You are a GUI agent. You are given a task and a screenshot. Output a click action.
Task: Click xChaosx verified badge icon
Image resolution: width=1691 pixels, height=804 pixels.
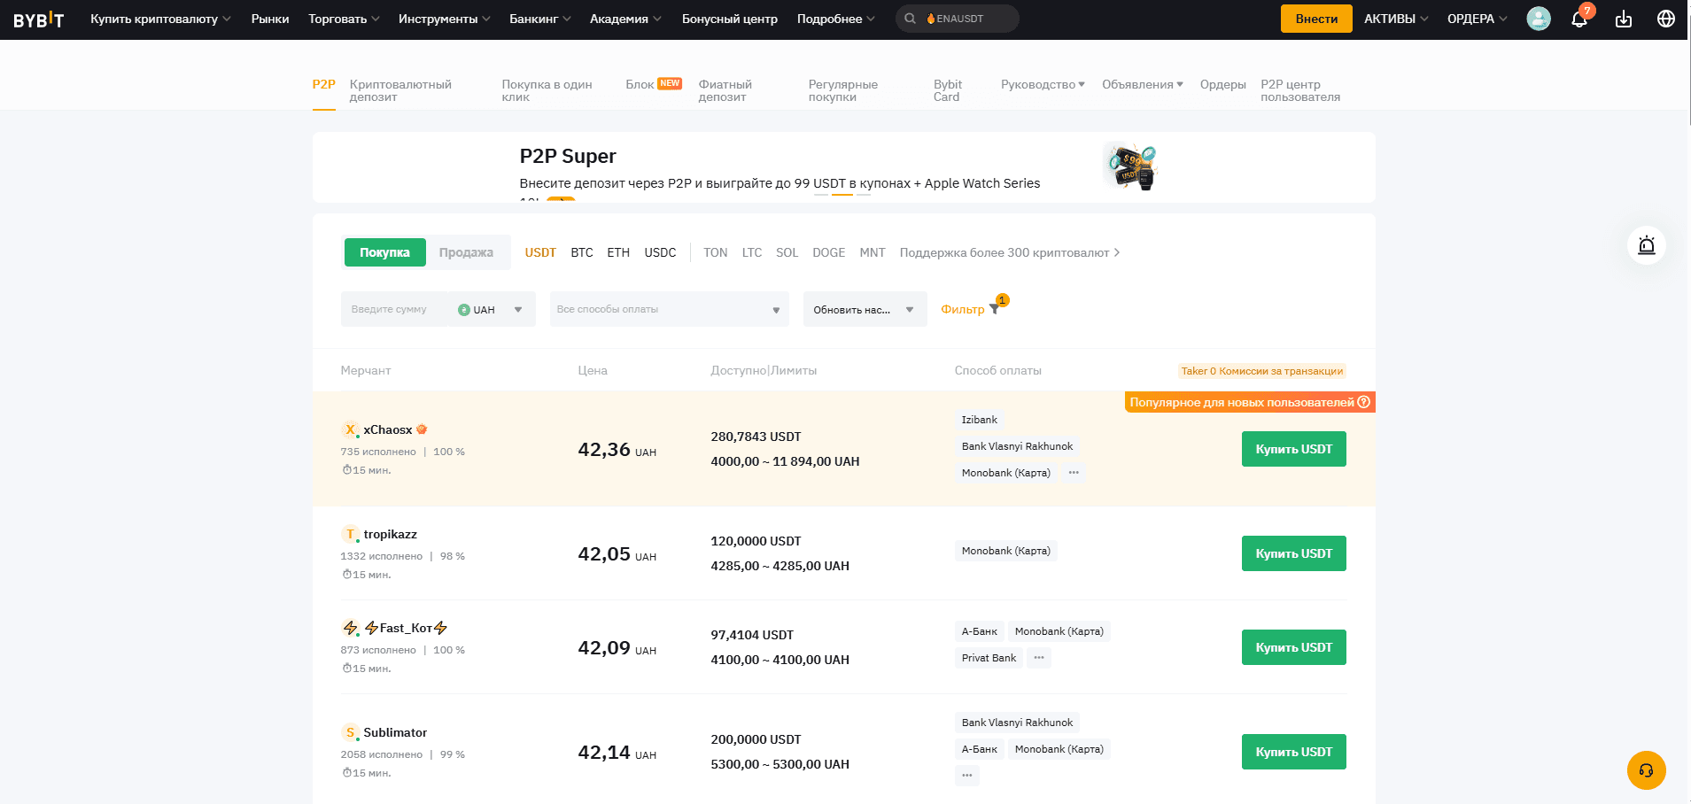tap(422, 429)
